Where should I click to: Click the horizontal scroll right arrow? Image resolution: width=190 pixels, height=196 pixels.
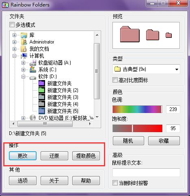[90, 124]
